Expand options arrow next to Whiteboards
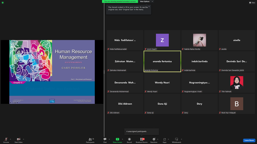 point(182,139)
